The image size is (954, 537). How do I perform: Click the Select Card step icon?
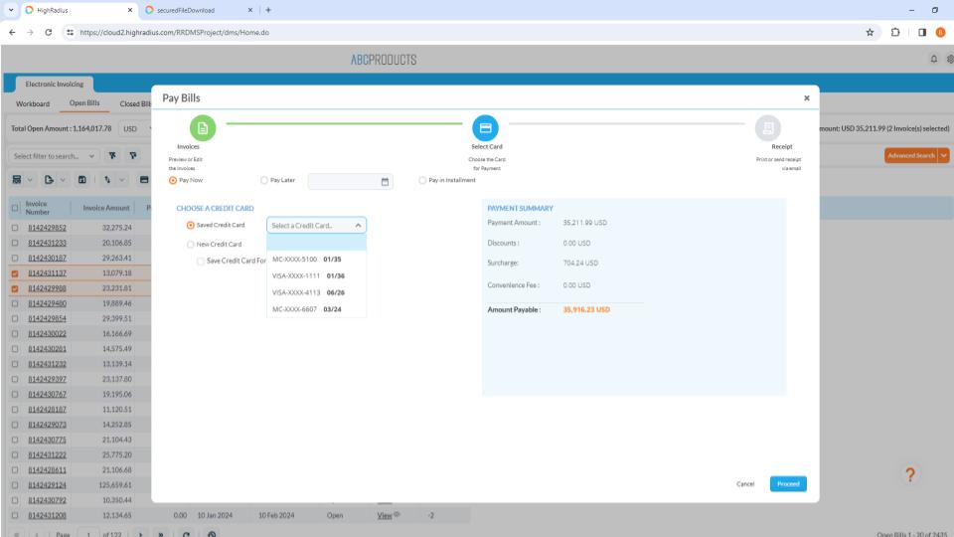(485, 127)
